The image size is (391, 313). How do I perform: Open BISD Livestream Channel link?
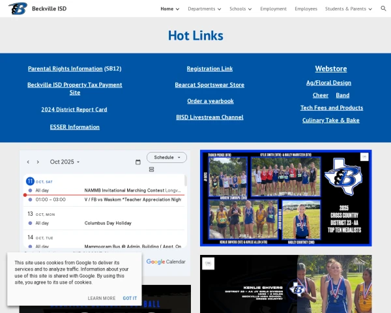[210, 117]
